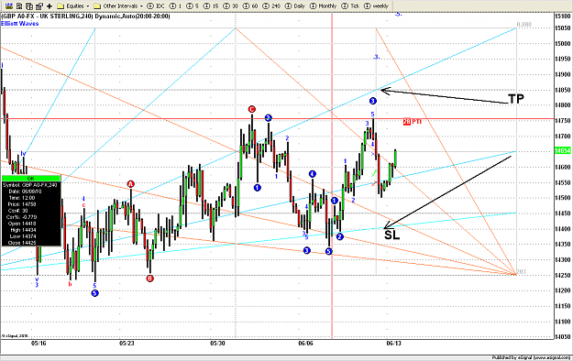Image resolution: width=573 pixels, height=361 pixels.
Task: Switch to the 60 minute interval
Action: 250,5
